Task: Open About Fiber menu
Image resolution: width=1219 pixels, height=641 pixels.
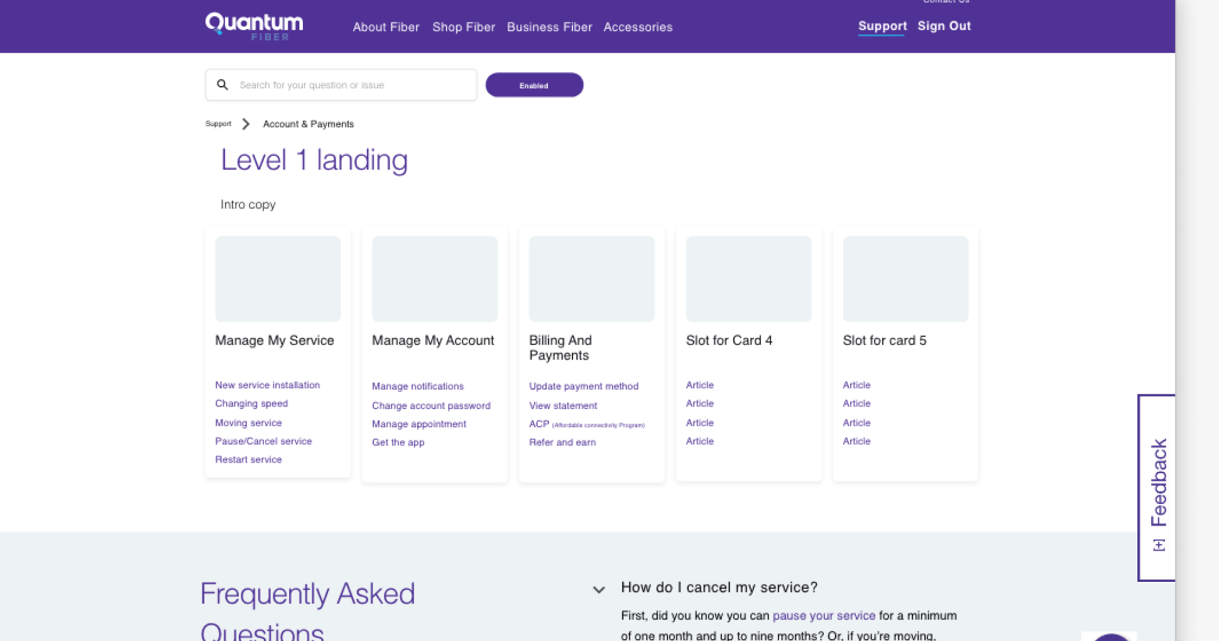Action: 386,27
